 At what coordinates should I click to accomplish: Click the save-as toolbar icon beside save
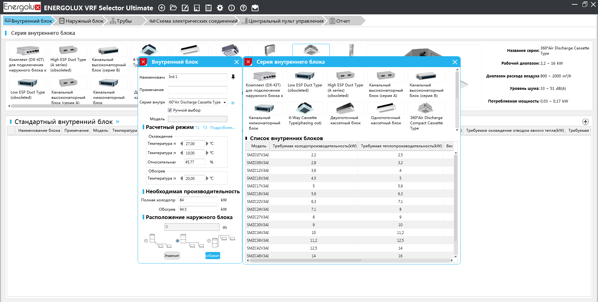208,8
